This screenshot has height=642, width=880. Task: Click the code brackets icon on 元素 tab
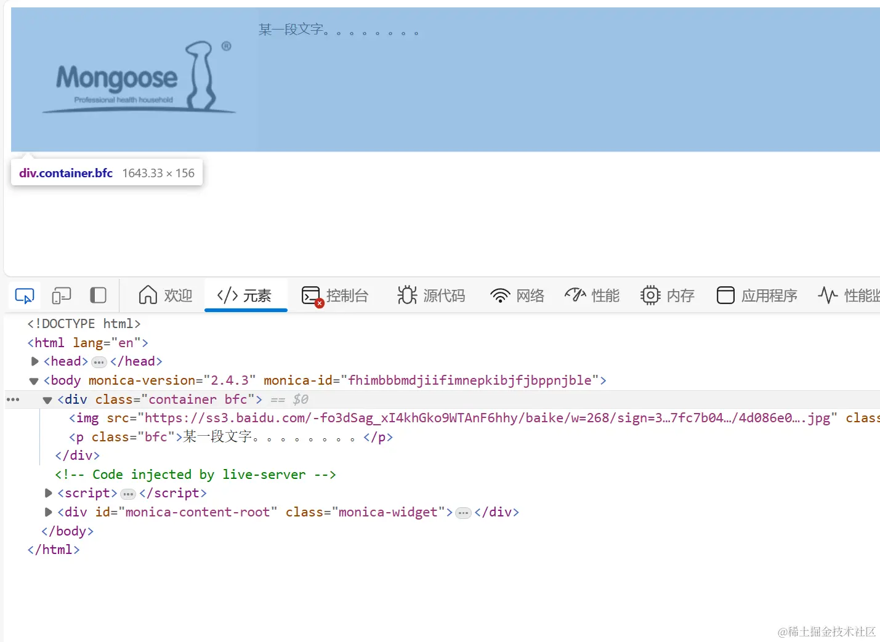click(x=227, y=295)
